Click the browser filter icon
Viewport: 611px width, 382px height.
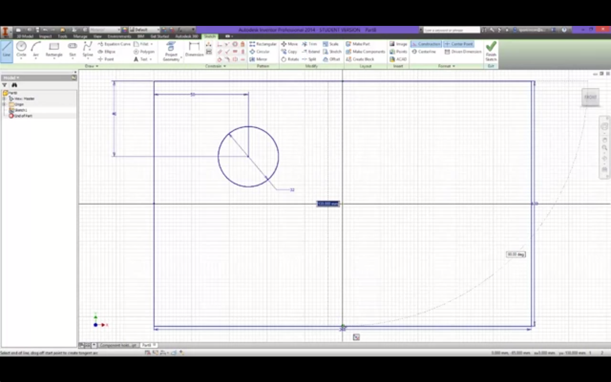pos(5,85)
